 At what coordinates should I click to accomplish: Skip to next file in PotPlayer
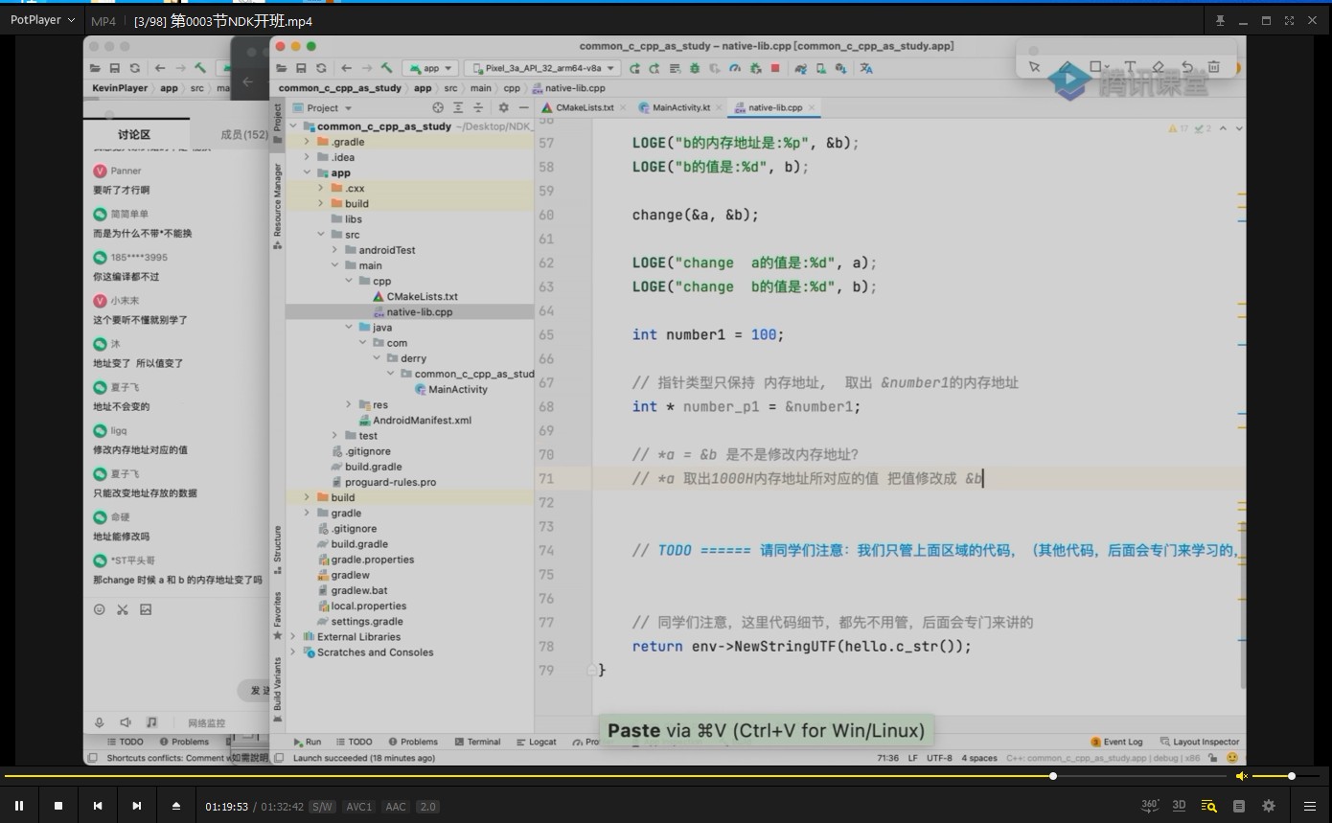pyautogui.click(x=136, y=806)
